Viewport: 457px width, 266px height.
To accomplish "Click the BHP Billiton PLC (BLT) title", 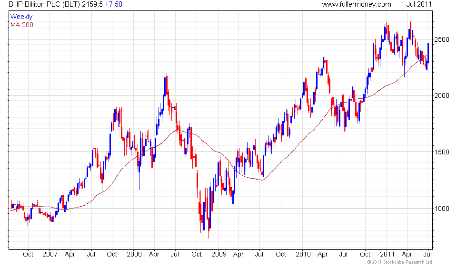I will 45,4.
